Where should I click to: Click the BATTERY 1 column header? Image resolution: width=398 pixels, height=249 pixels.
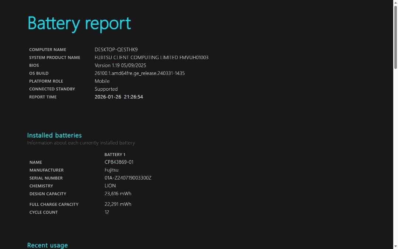pos(115,155)
